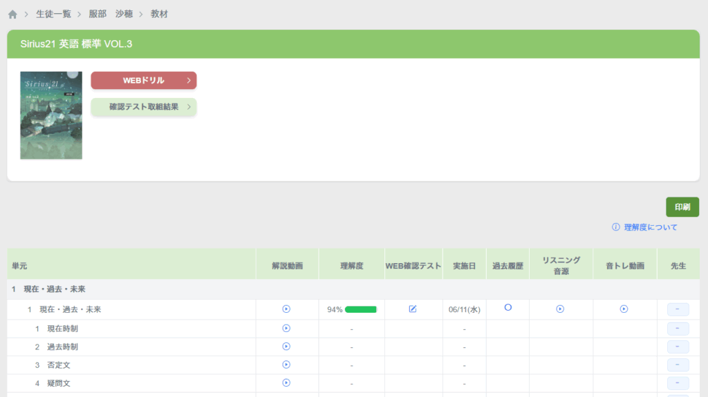The height and width of the screenshot is (397, 708).
Task: Click the past history circle icon
Action: 507,308
